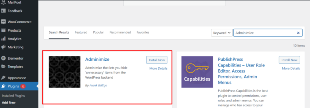Click the plugin search input field
This screenshot has height=108, width=310.
coord(268,33)
